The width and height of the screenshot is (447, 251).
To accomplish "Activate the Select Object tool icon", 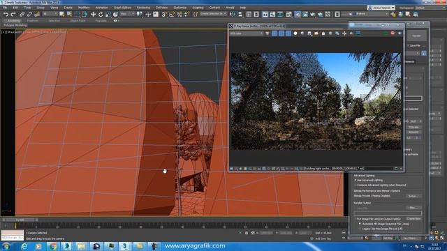I will coord(62,14).
